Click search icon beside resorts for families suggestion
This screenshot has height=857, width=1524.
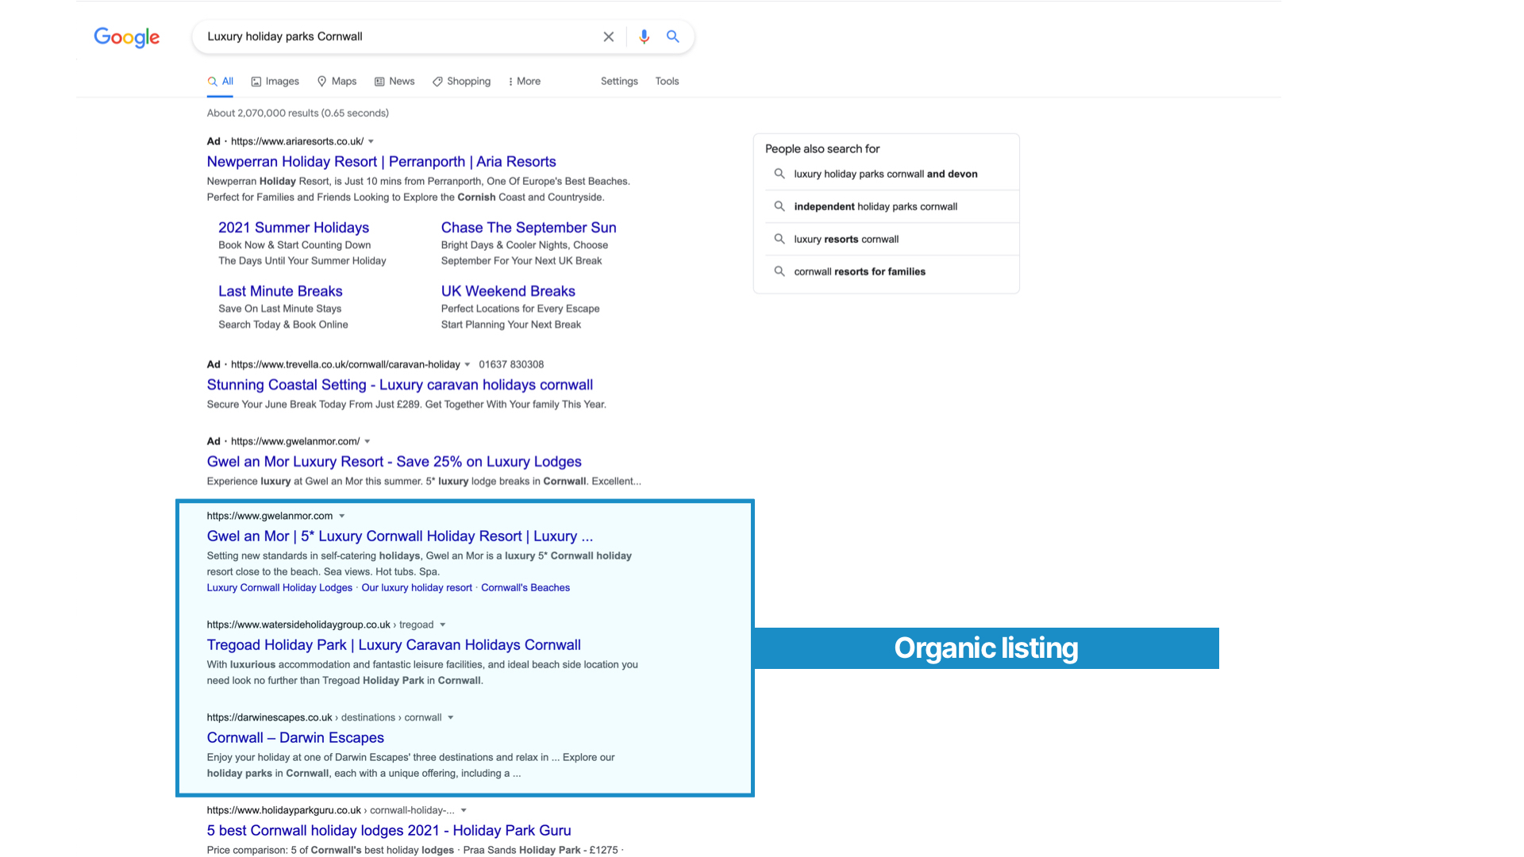(779, 271)
